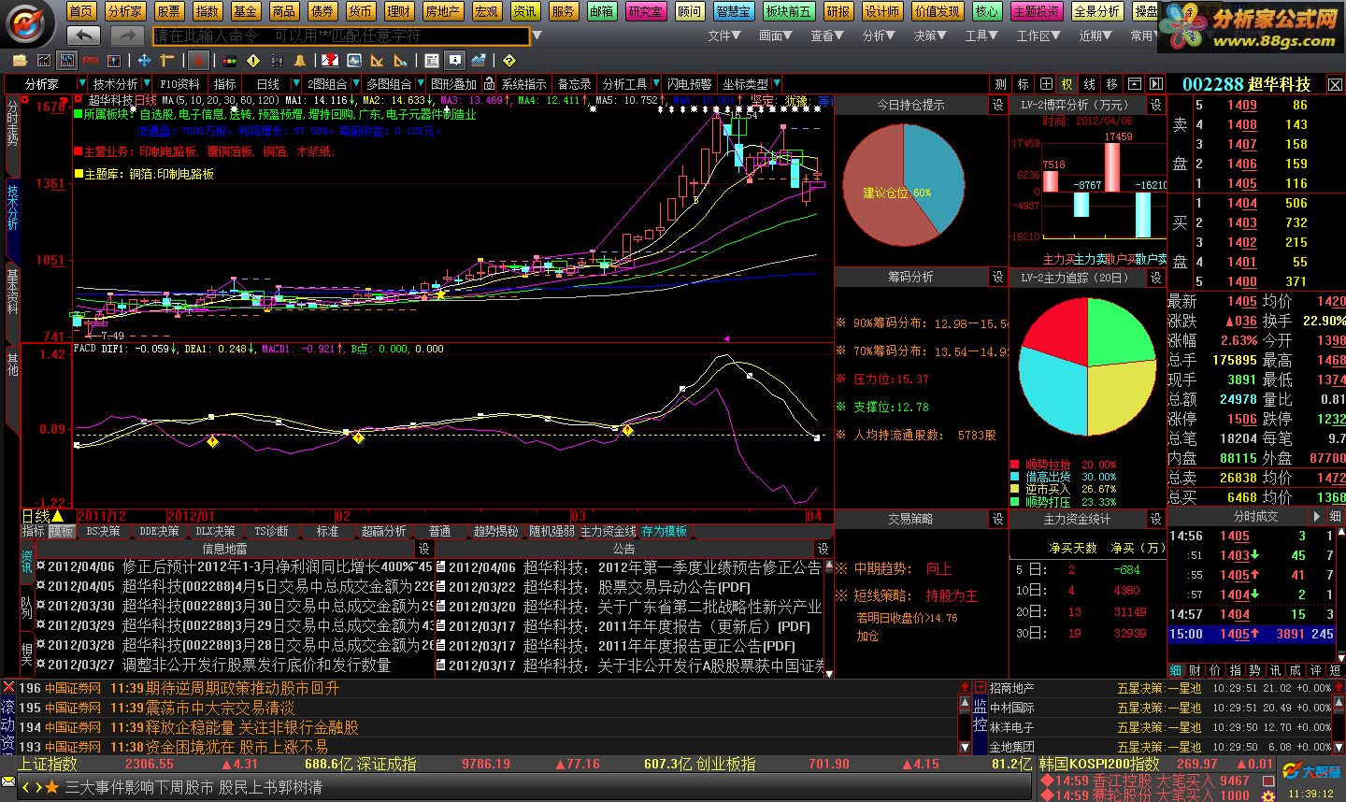Toggle the speech bubble info toolbar button

point(454,60)
